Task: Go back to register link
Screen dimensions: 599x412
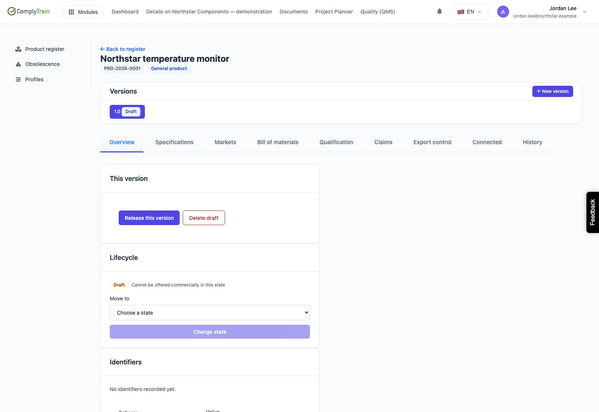Action: [123, 49]
